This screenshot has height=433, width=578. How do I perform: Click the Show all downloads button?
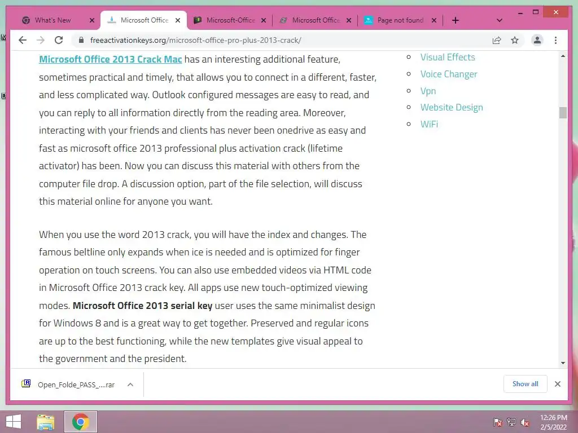(x=525, y=384)
